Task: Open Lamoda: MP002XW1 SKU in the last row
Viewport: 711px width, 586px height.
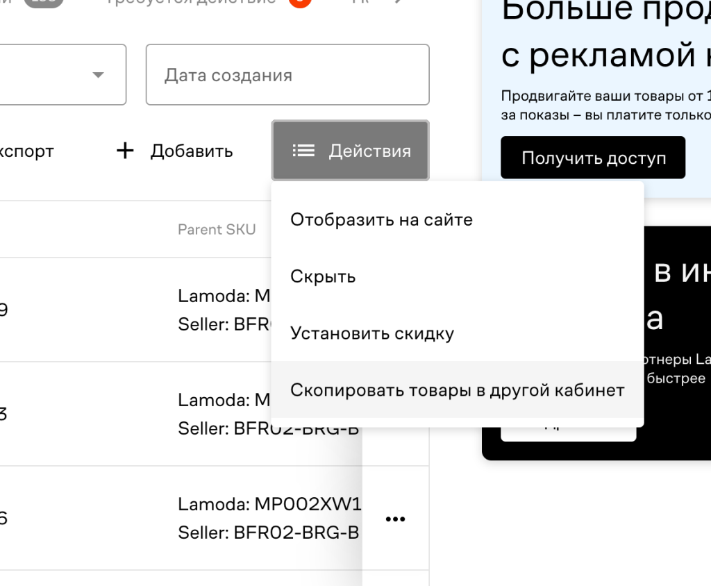Action: [x=270, y=504]
